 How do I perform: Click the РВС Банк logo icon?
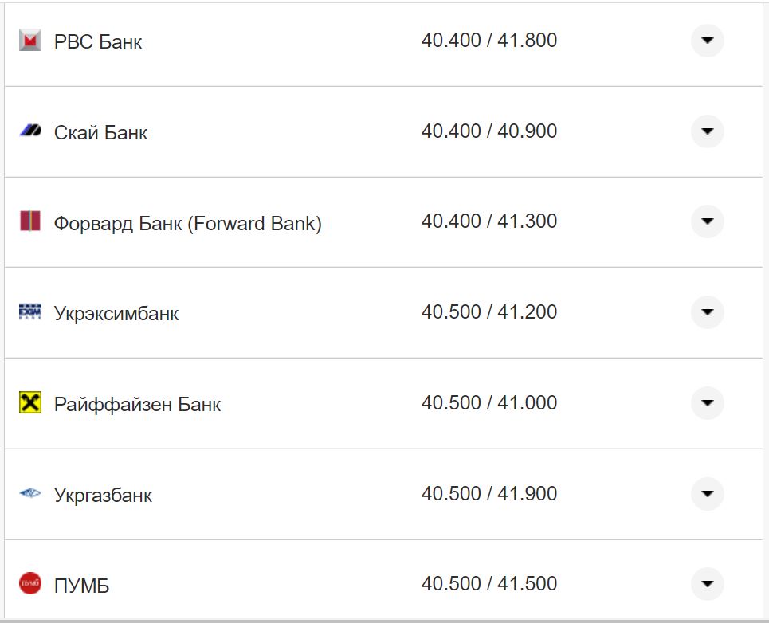[30, 40]
